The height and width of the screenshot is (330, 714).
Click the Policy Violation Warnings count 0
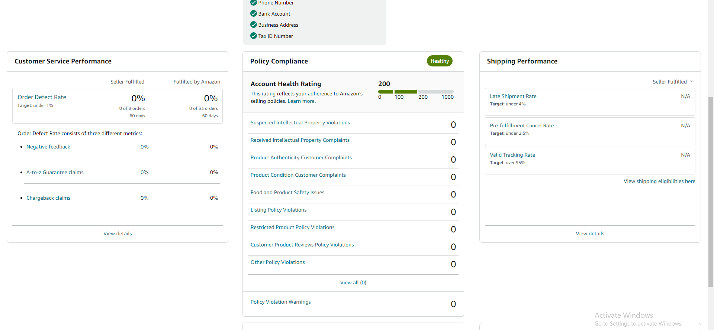click(x=453, y=304)
